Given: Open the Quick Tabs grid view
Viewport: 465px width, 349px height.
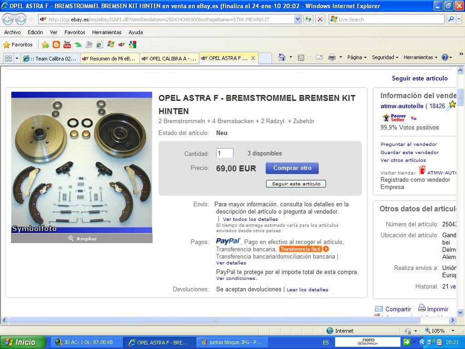Looking at the screenshot, I should pos(8,58).
